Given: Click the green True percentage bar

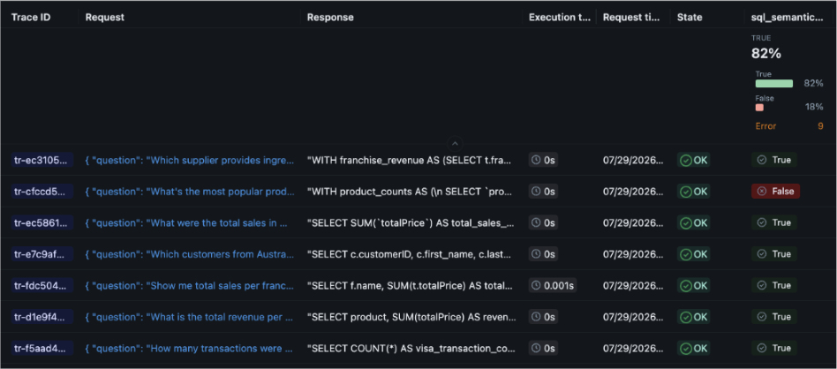Looking at the screenshot, I should click(x=774, y=83).
